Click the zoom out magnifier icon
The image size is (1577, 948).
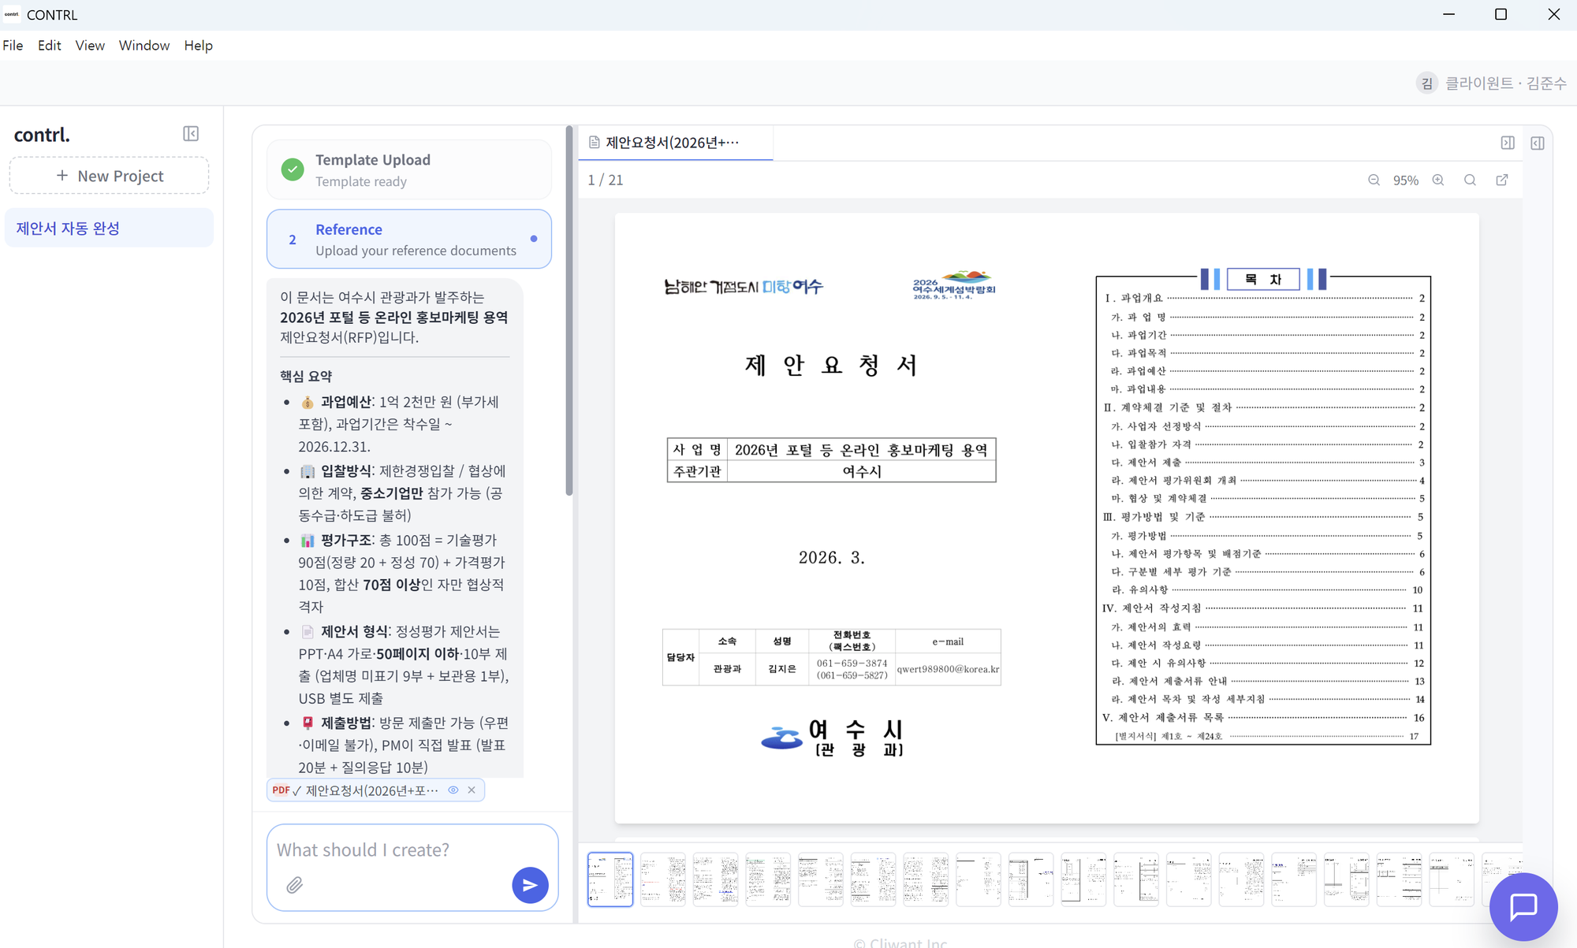[1374, 180]
